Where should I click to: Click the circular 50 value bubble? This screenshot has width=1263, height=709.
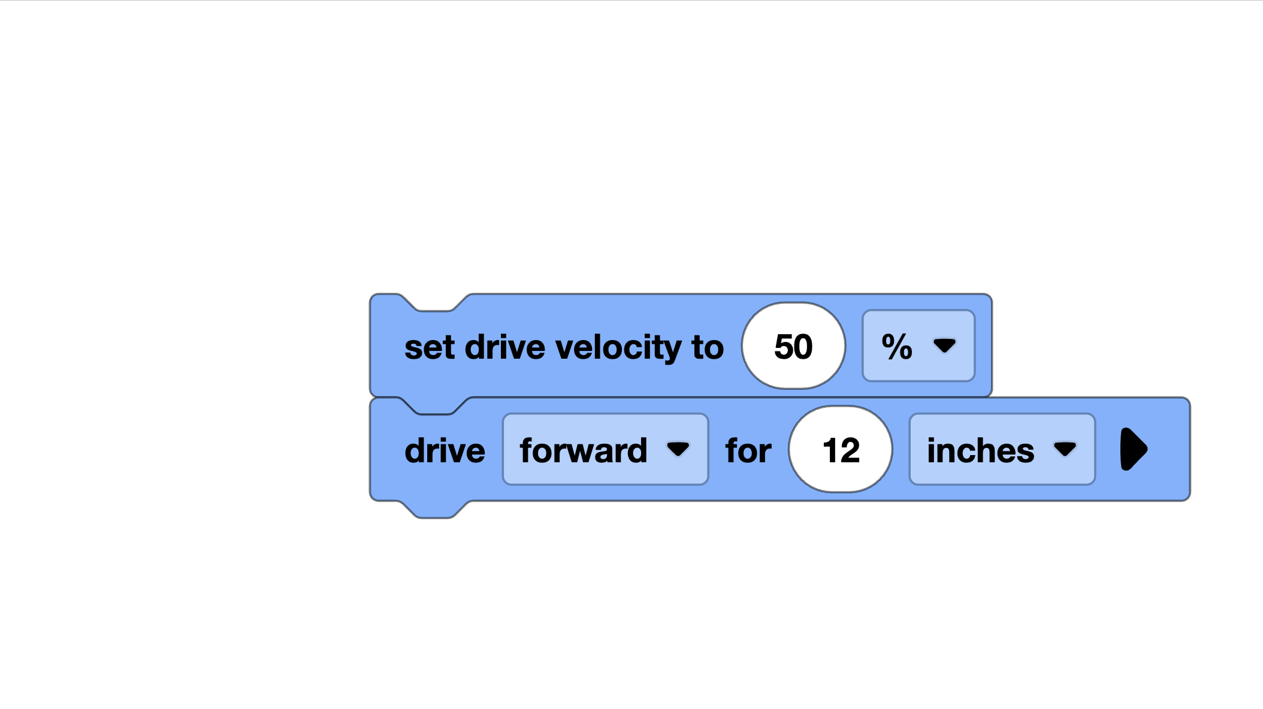click(793, 346)
